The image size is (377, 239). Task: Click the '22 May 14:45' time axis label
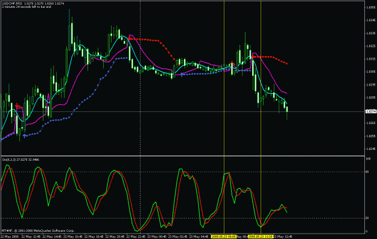(x=51, y=237)
